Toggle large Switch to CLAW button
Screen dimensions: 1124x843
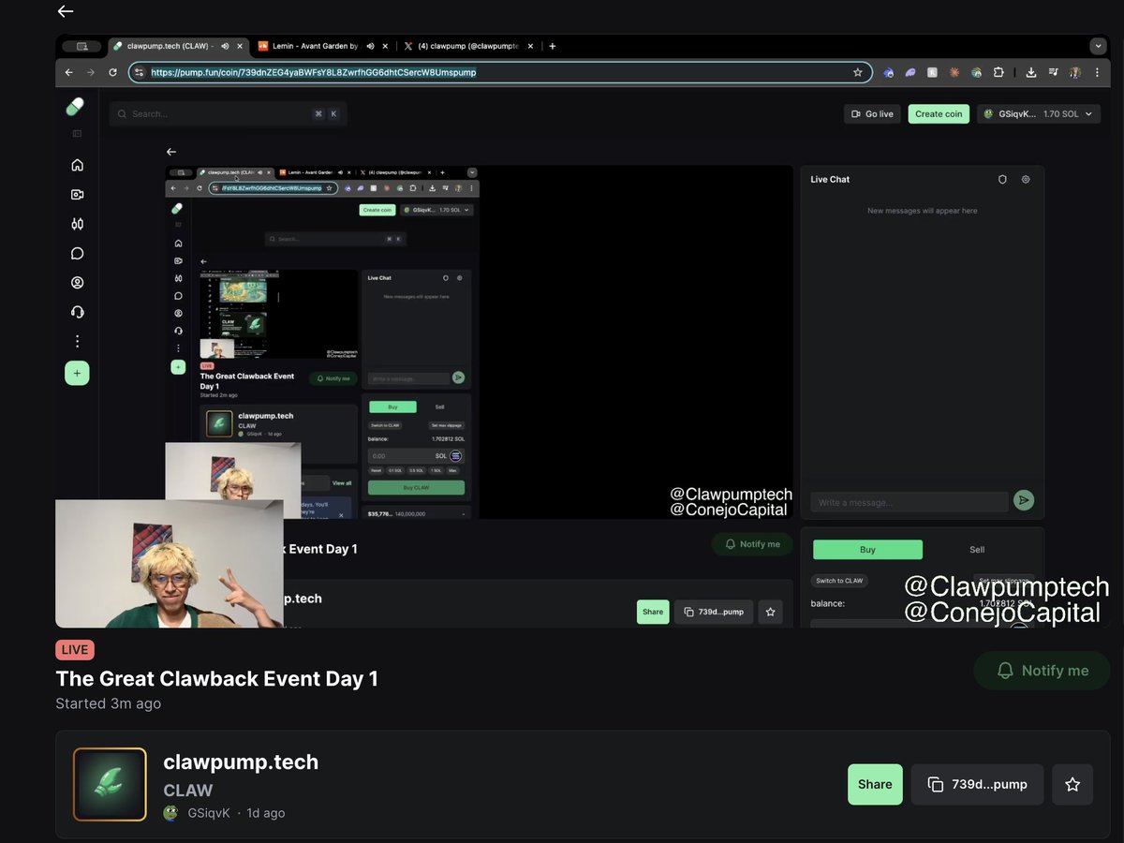point(838,581)
